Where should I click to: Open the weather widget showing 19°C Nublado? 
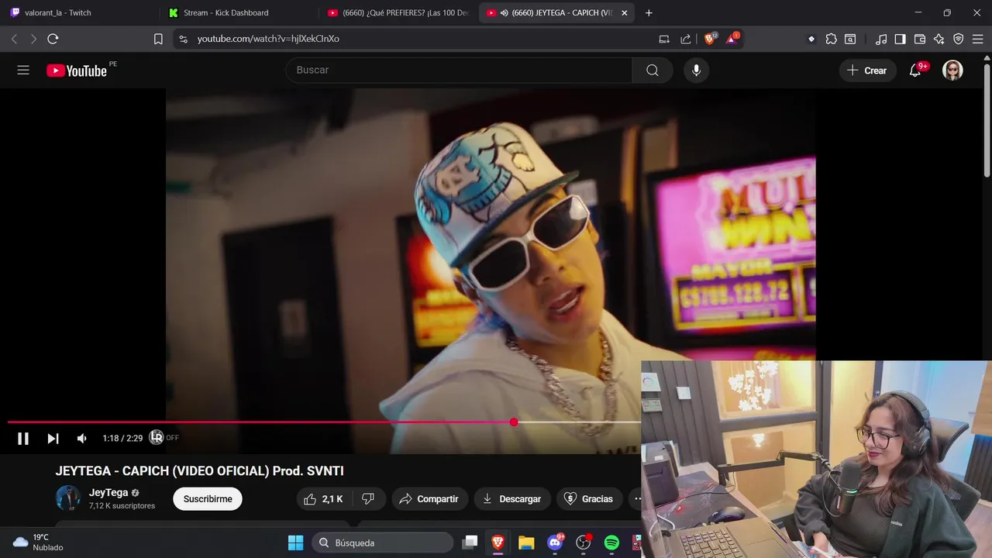pyautogui.click(x=39, y=542)
